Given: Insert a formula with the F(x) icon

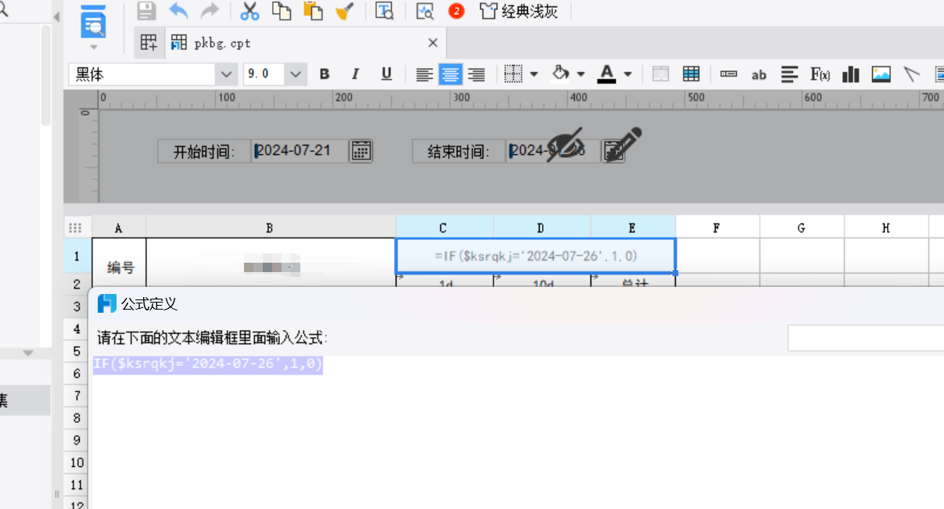Looking at the screenshot, I should click(x=820, y=74).
